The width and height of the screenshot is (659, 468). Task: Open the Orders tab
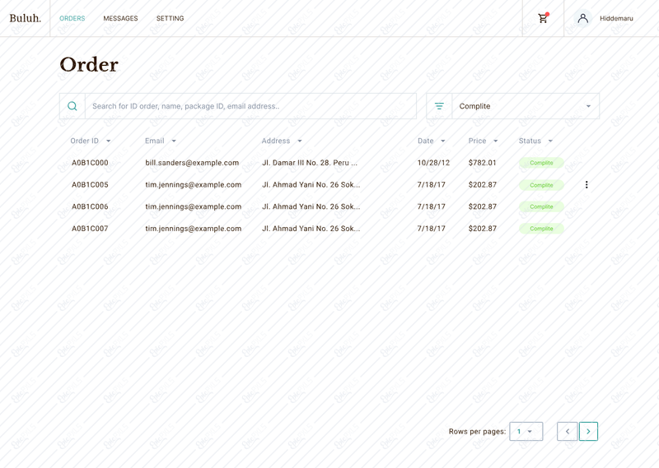[x=72, y=18]
